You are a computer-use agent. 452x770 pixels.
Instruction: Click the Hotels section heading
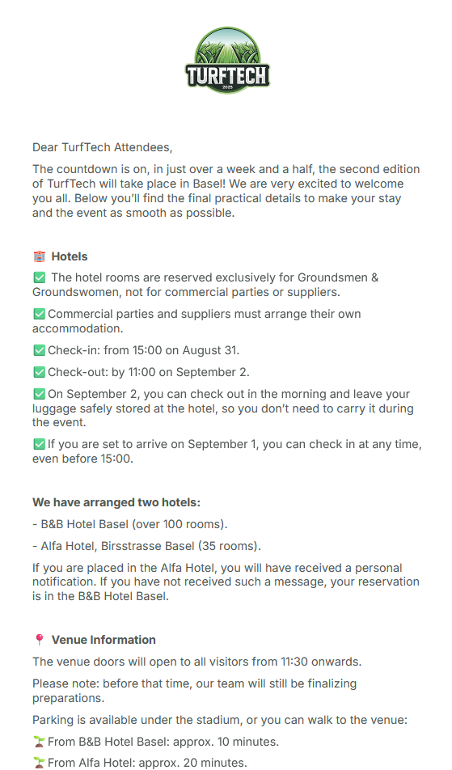[70, 256]
